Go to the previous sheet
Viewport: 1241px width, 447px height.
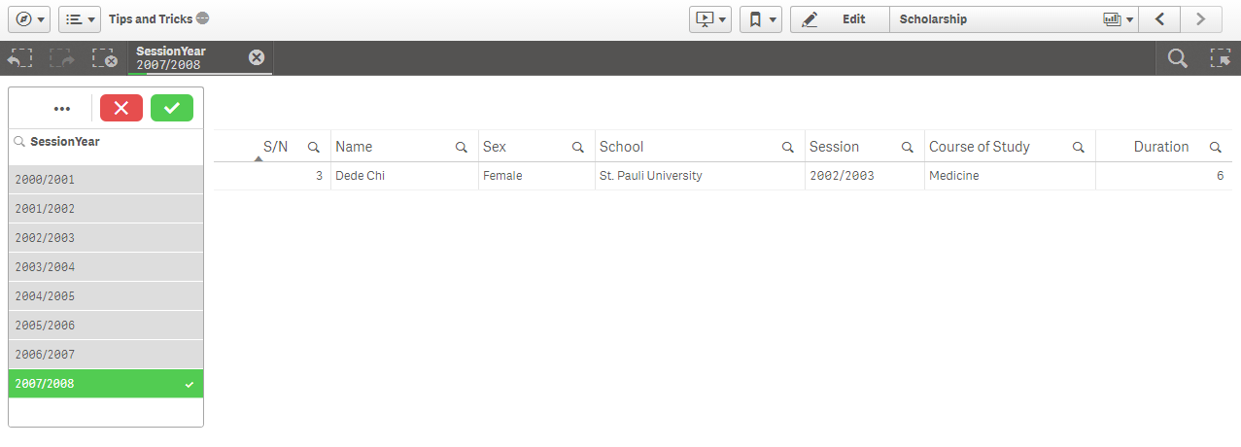[1159, 18]
